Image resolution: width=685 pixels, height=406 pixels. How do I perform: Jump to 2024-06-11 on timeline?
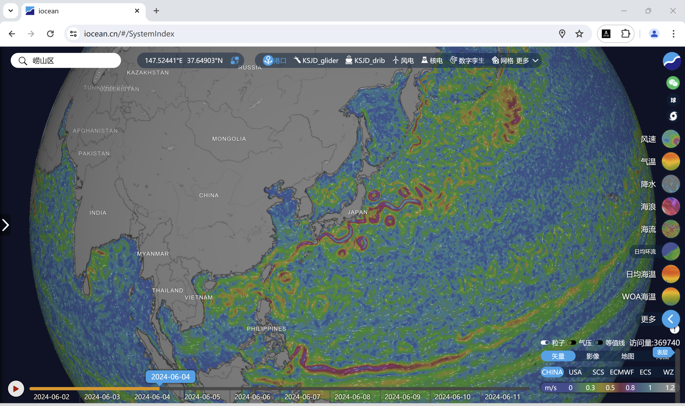[502, 397]
